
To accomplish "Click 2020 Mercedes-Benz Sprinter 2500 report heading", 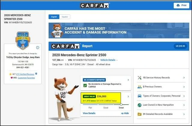I will coord(79,55).
